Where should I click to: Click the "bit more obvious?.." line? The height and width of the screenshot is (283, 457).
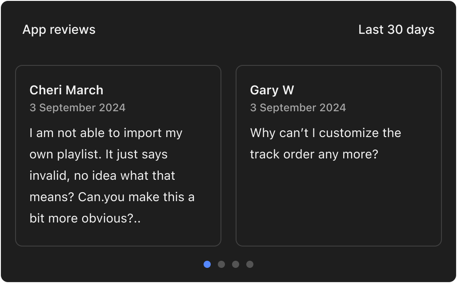click(85, 218)
